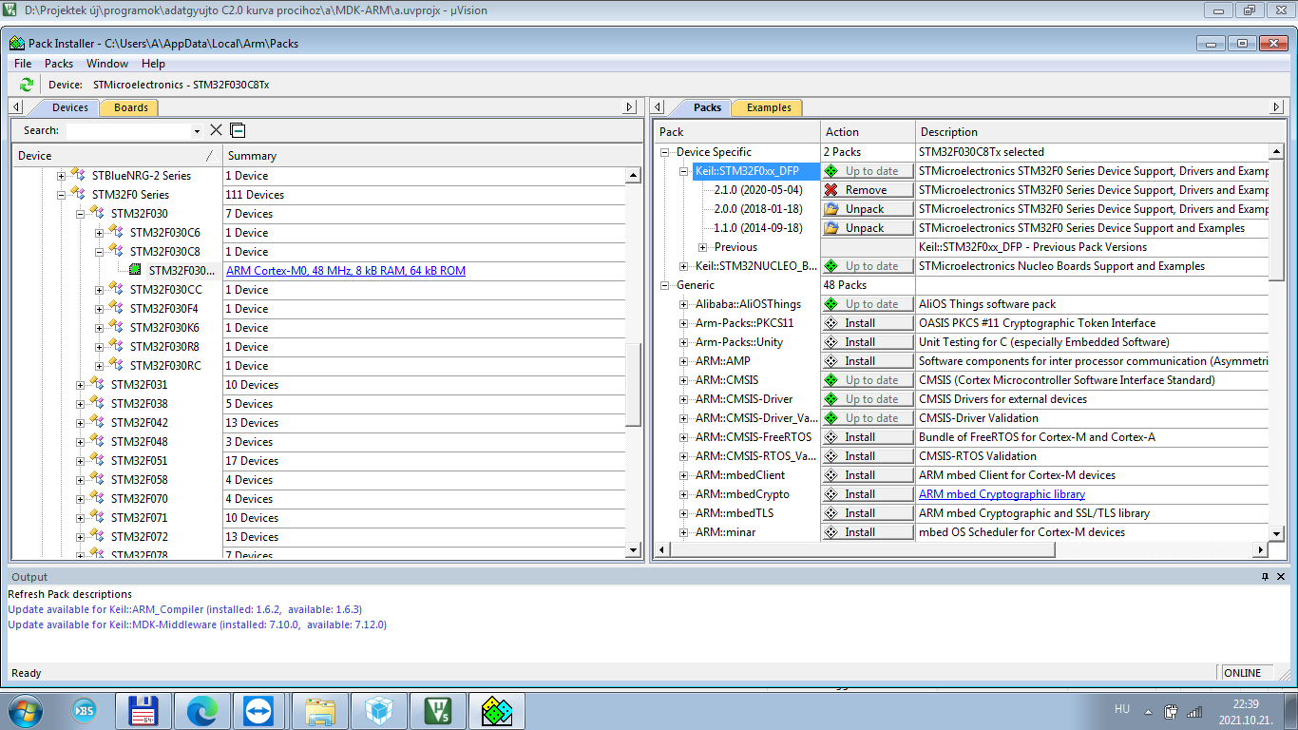Expand the STM32F030C6 node

pos(100,233)
